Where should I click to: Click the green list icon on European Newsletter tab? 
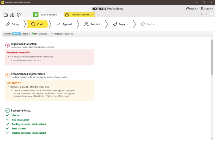pos(36,15)
